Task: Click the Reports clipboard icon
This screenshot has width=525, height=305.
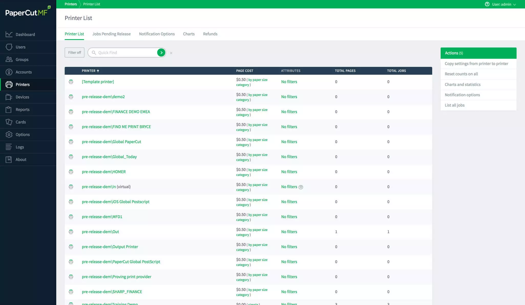Action: tap(9, 110)
